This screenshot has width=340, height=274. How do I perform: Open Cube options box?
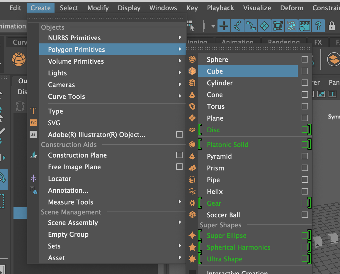click(305, 71)
